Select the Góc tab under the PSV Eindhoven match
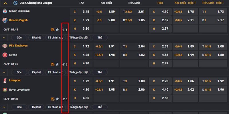Viewport: 229px width, 114px height. [19, 72]
